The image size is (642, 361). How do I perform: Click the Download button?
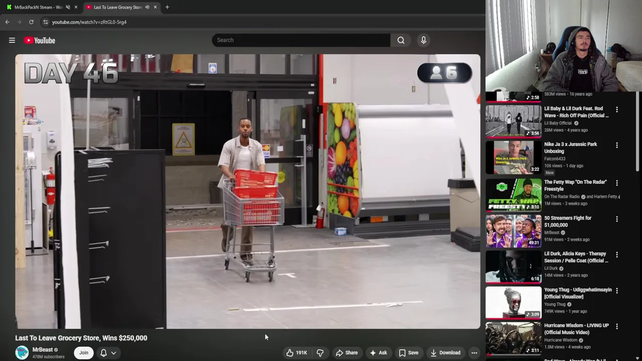pyautogui.click(x=445, y=352)
